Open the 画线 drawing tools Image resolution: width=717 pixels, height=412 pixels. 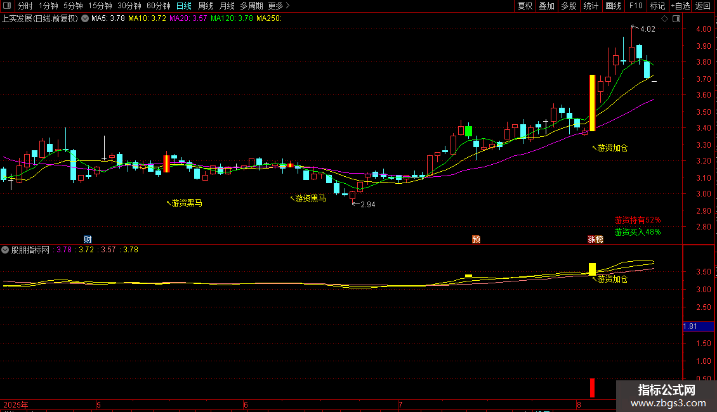point(613,6)
